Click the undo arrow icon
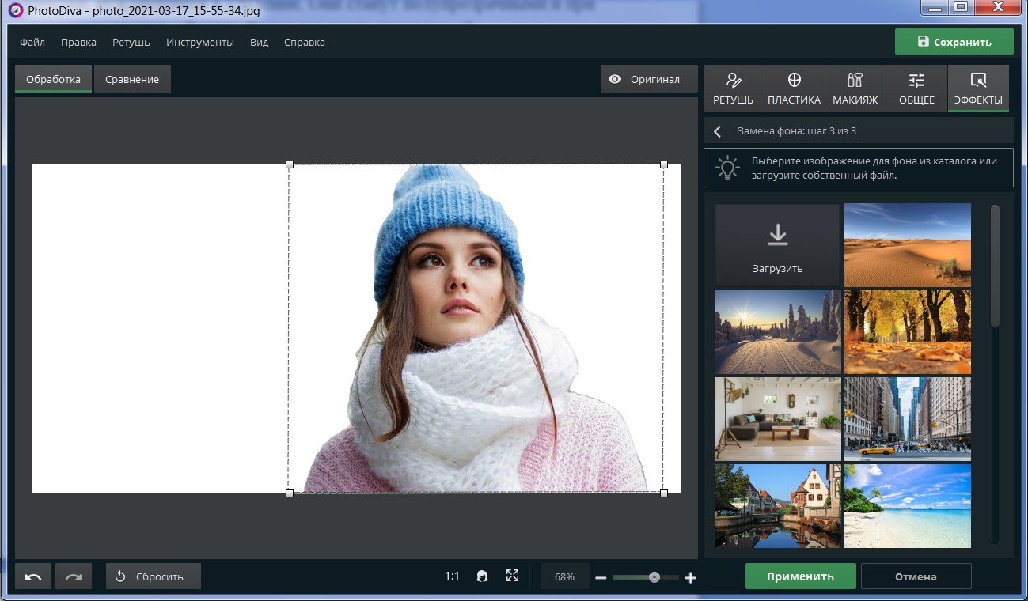 tap(33, 576)
